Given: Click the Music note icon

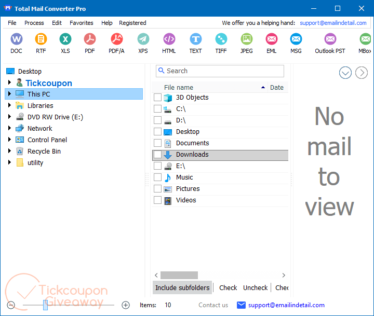Looking at the screenshot, I should tap(168, 177).
